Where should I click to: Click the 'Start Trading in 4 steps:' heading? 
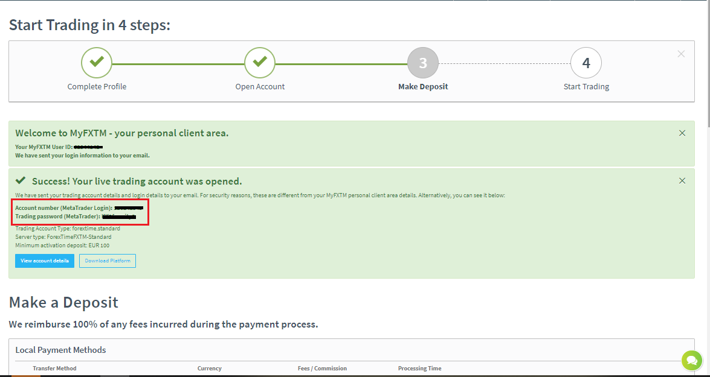pos(89,25)
